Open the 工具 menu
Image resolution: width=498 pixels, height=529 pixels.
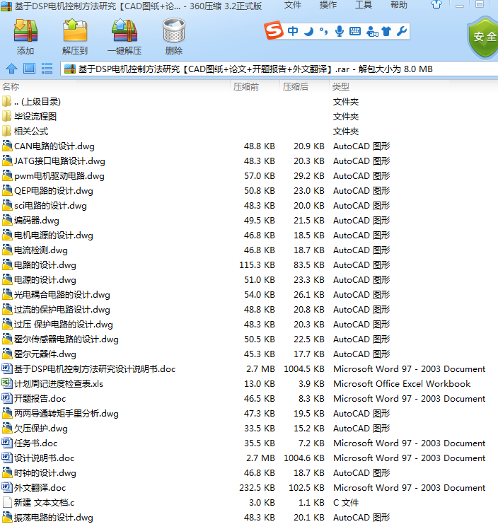click(x=364, y=5)
